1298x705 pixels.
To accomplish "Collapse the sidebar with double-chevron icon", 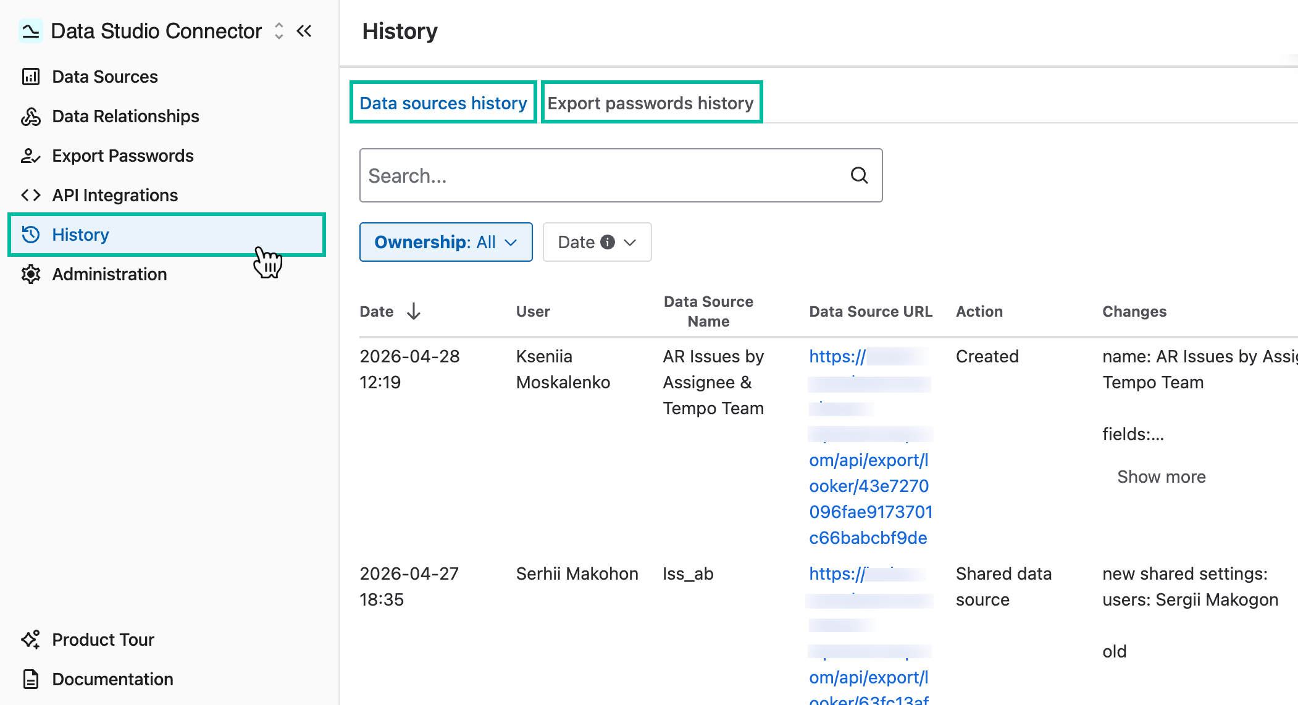I will pos(304,31).
